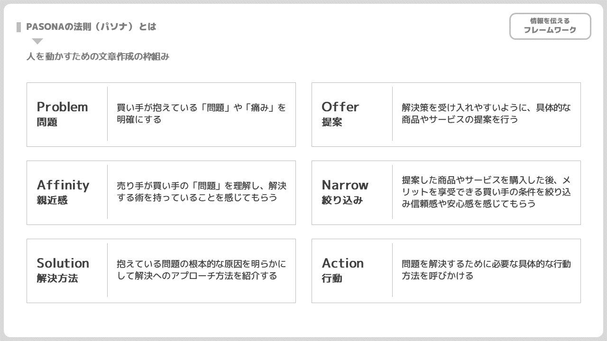Select the PASONAの法則 slide title
This screenshot has height=341, width=607.
(x=91, y=27)
